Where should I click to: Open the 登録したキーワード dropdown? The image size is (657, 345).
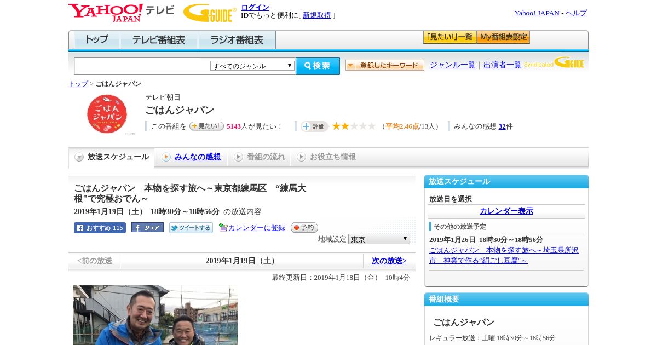click(385, 65)
